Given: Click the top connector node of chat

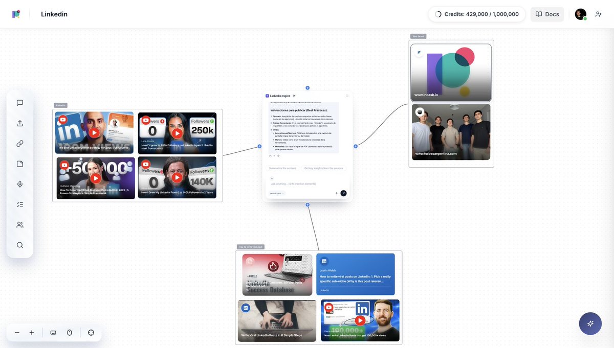Looking at the screenshot, I should coord(308,88).
